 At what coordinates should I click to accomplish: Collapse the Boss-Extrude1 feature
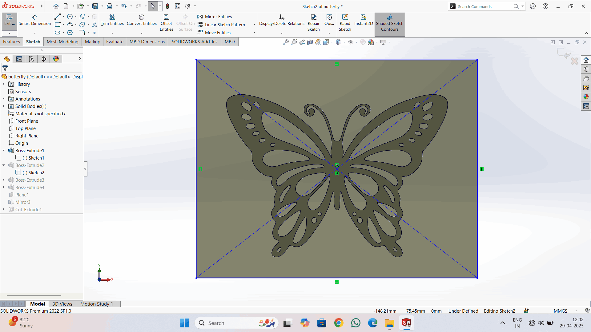pos(4,150)
